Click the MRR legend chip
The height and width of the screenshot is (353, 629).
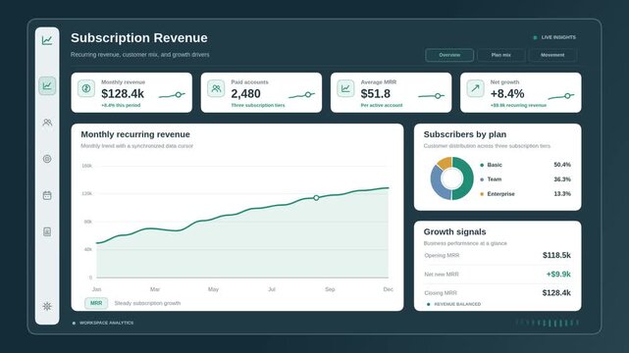(x=96, y=303)
